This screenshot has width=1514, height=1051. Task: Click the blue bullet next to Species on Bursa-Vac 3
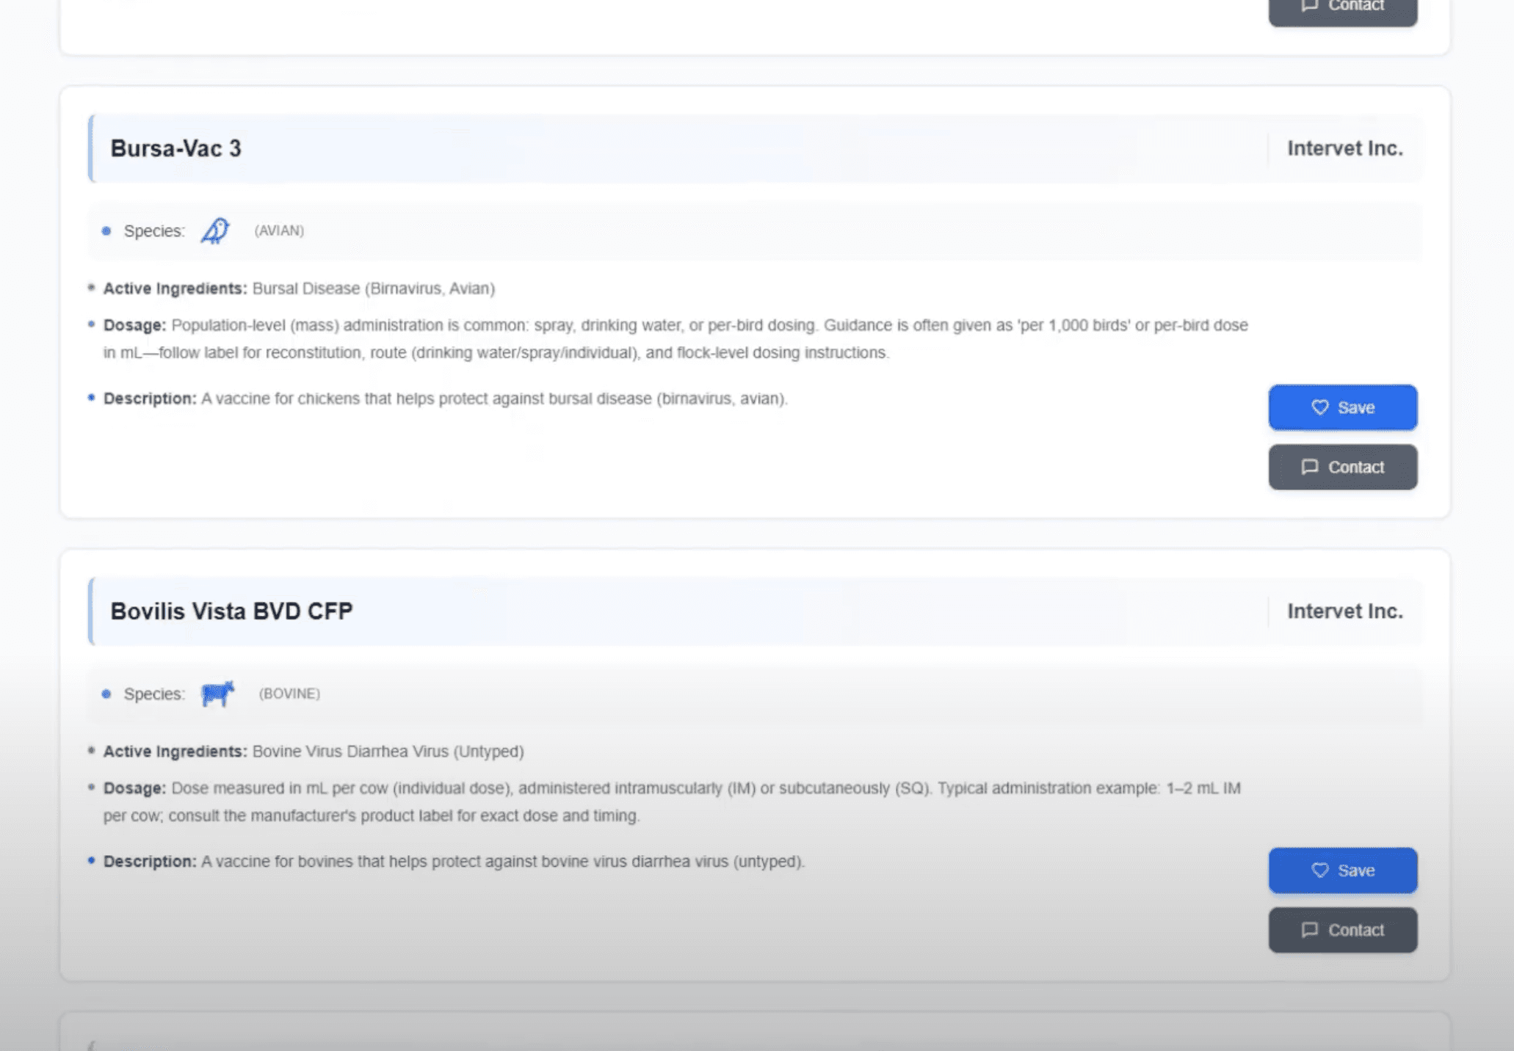click(x=106, y=230)
